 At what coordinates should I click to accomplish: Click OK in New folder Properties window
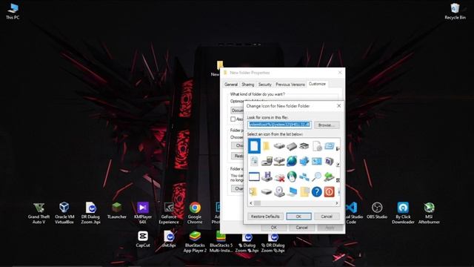point(273,228)
